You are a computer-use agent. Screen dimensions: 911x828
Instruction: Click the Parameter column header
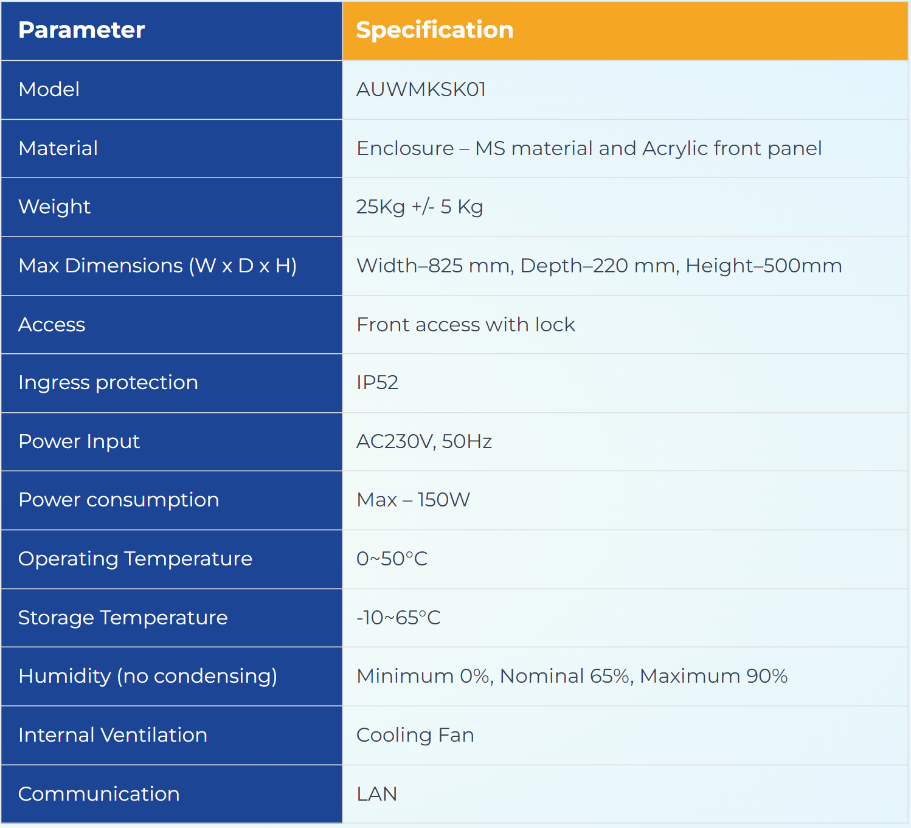coord(81,30)
